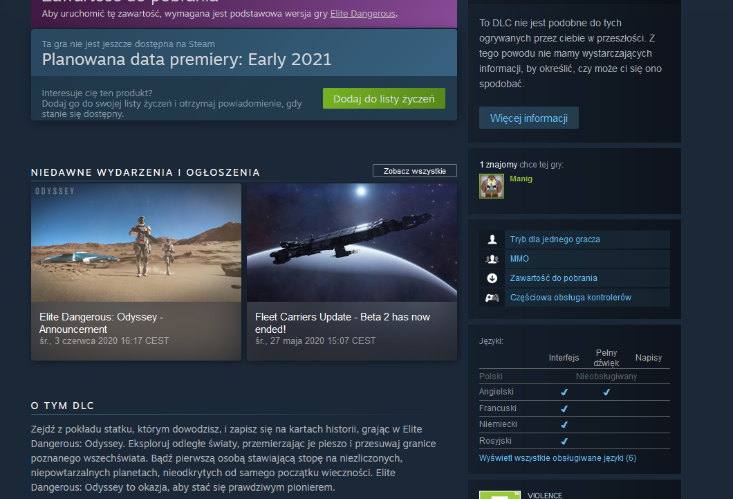
Task: Click the 'Niemiecki' language row label
Action: pos(498,424)
